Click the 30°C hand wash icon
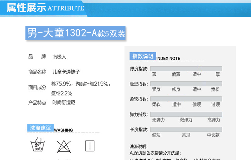The width and height of the screenshot is (251, 160). [37, 144]
